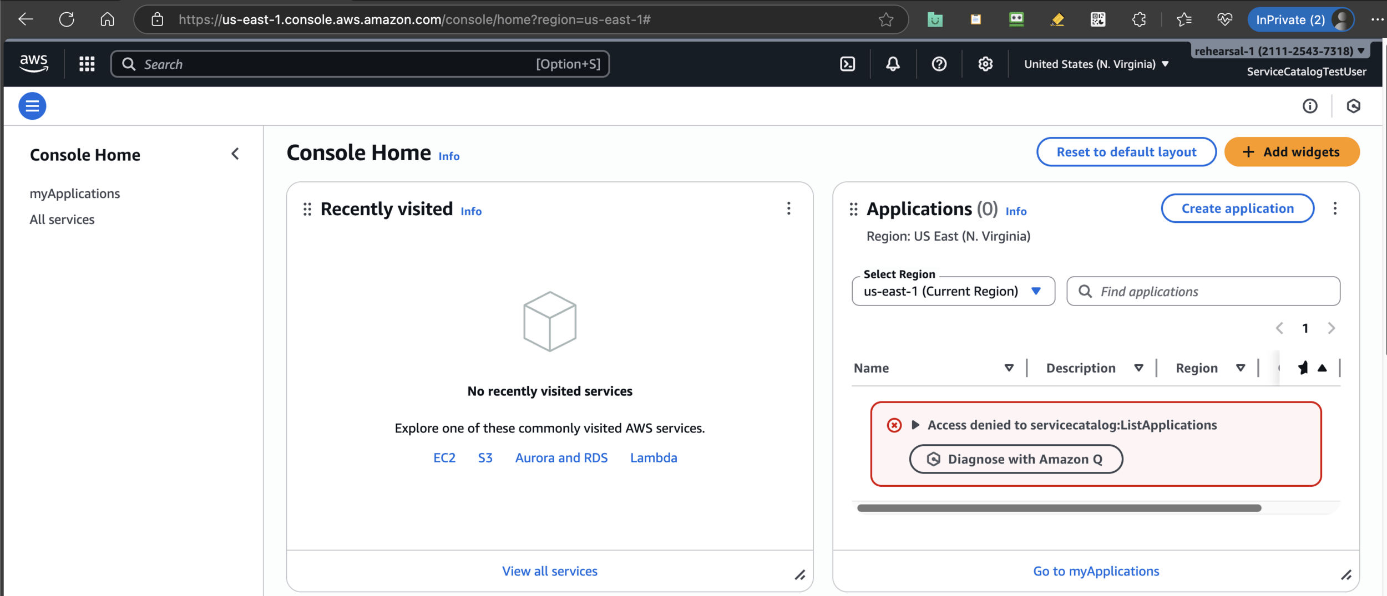The image size is (1387, 596).
Task: Open the browser extensions puzzle icon
Action: pyautogui.click(x=1138, y=19)
